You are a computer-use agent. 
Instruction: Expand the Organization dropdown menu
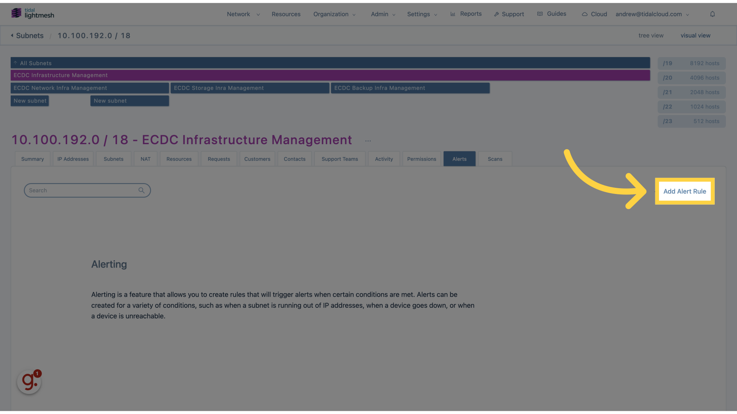tap(334, 14)
